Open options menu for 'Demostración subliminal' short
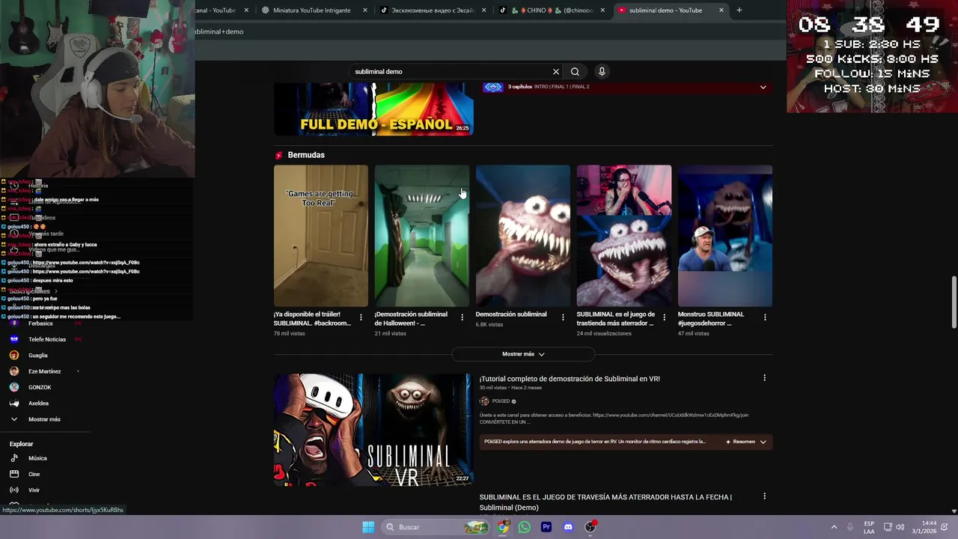The width and height of the screenshot is (958, 539). click(x=563, y=317)
